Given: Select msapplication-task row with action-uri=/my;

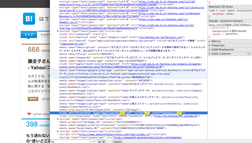Looking at the screenshot, I should tap(131, 92).
